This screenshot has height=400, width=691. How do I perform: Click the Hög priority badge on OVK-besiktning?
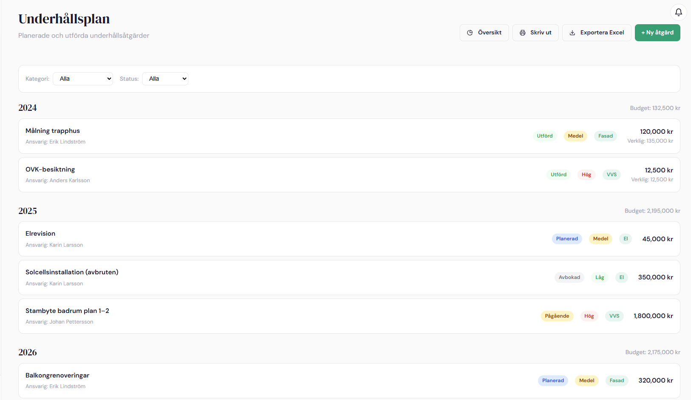coord(586,175)
